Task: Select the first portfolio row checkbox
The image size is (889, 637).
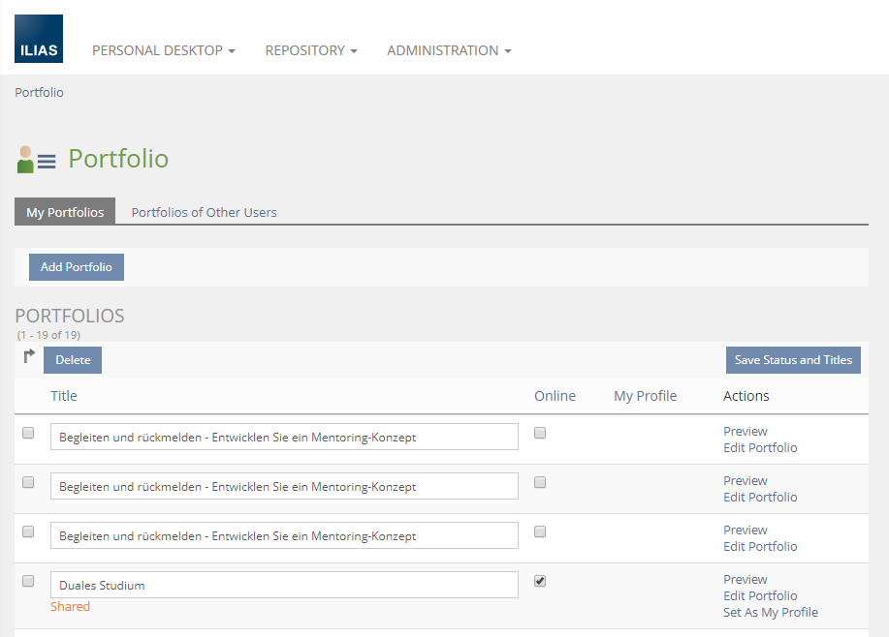Action: (28, 433)
